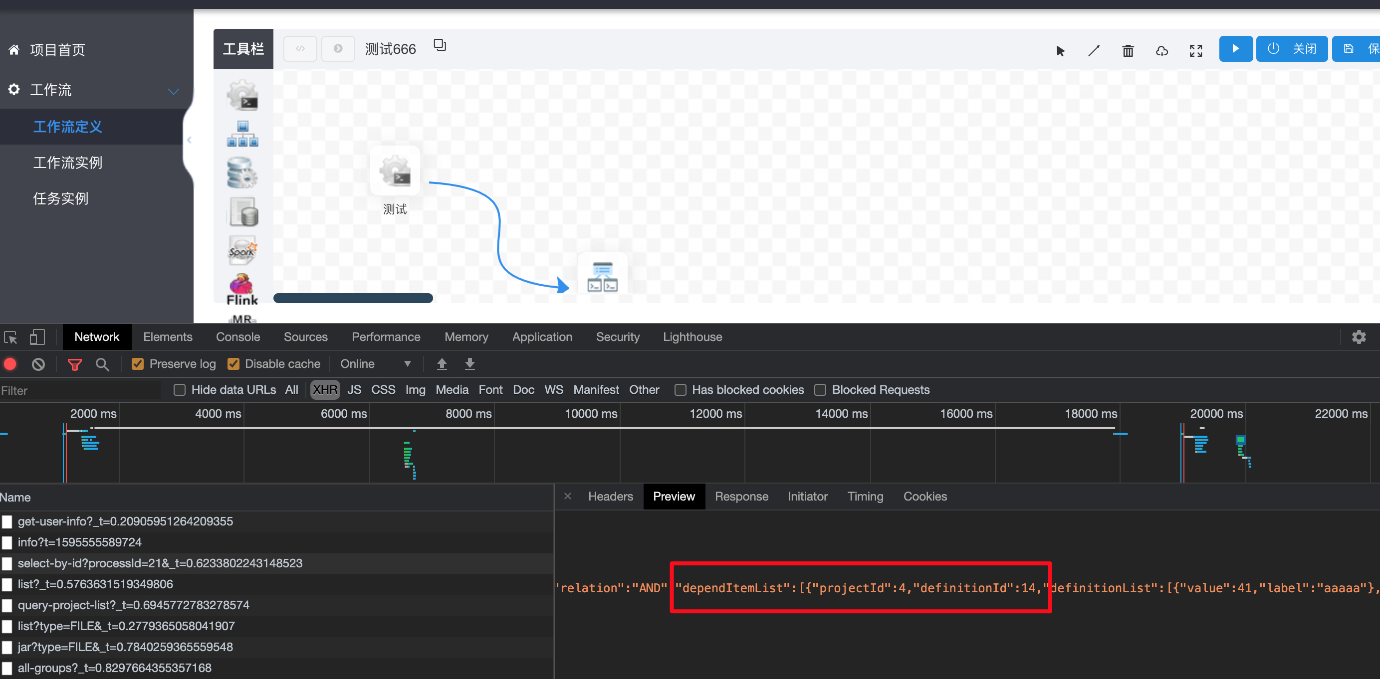Screen dimensions: 1380x679
Task: Switch to the Response tab
Action: [x=741, y=497]
